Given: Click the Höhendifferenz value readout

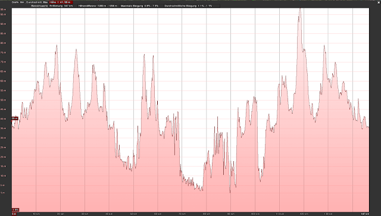Looking at the screenshot, I should 98,6.
